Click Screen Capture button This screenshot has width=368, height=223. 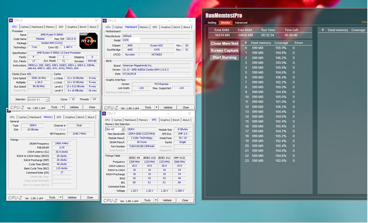[x=224, y=50]
